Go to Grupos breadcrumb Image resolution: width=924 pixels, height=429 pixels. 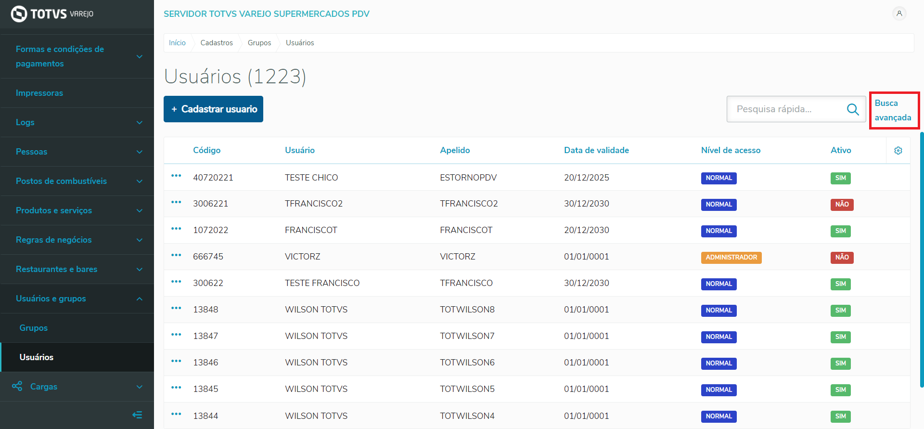click(x=259, y=43)
